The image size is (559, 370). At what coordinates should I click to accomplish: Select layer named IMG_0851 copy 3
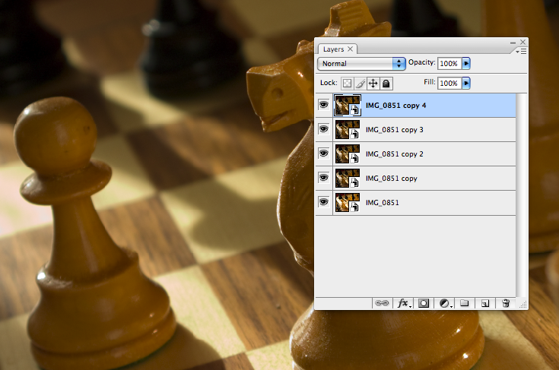click(394, 130)
